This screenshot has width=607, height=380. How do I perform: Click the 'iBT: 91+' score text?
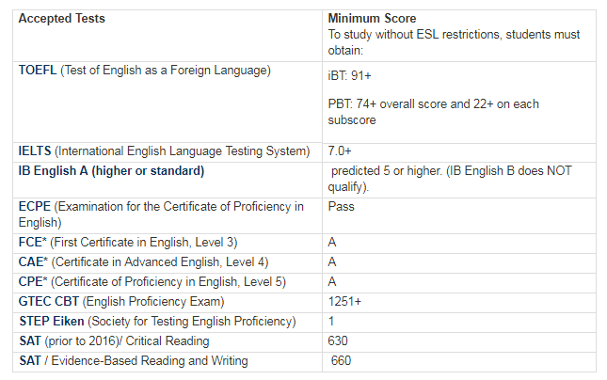point(351,73)
